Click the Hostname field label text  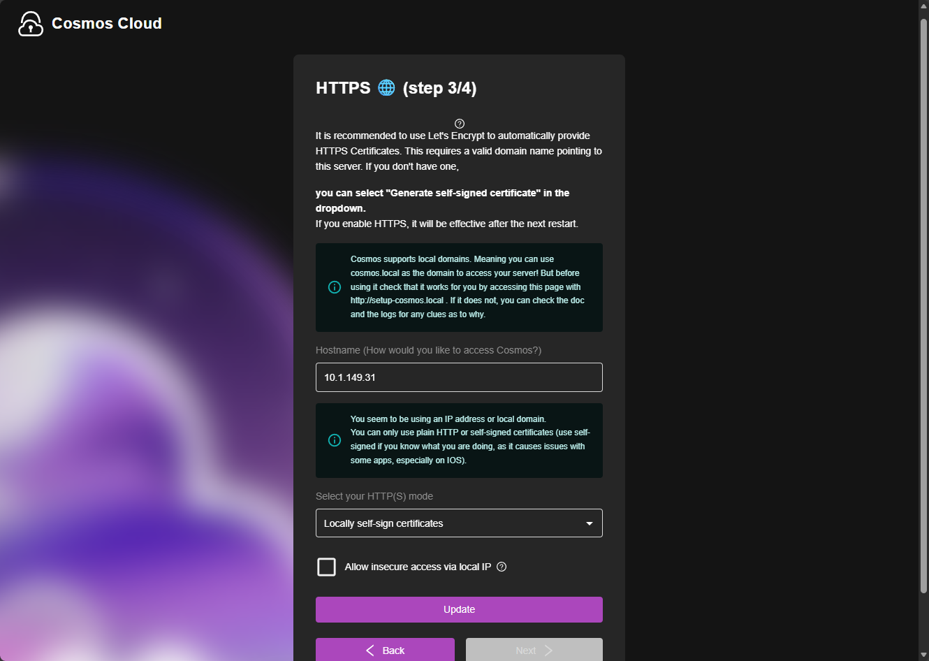click(428, 350)
